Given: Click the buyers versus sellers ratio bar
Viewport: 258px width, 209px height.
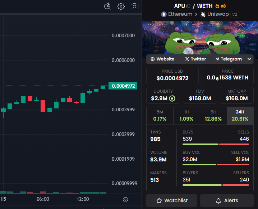Looking at the screenshot, I should tap(216, 185).
